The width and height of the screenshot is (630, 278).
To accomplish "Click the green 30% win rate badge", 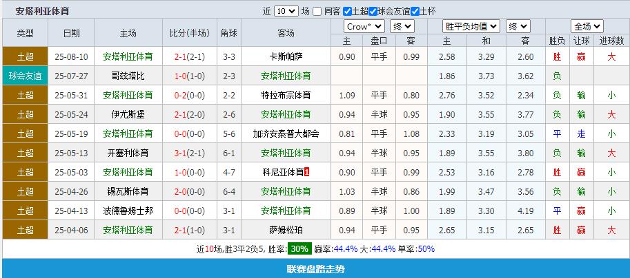I will pos(299,248).
